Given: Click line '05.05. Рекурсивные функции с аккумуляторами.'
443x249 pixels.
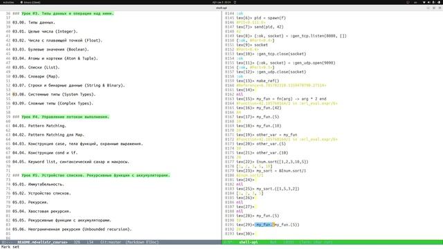Looking at the screenshot, I should tap(62, 221).
